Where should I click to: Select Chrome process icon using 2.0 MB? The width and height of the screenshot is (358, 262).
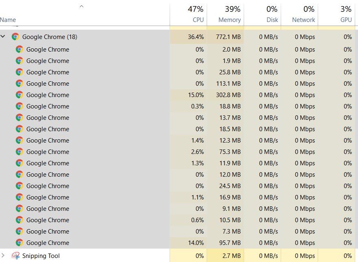pyautogui.click(x=20, y=49)
